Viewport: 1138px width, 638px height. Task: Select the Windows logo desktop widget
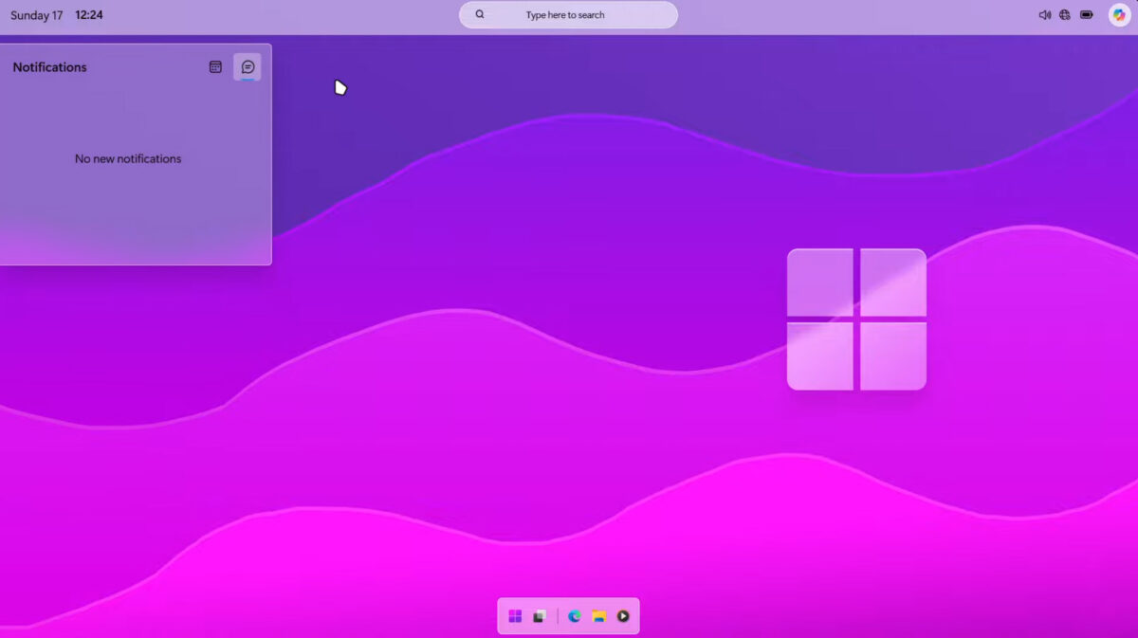(x=855, y=318)
